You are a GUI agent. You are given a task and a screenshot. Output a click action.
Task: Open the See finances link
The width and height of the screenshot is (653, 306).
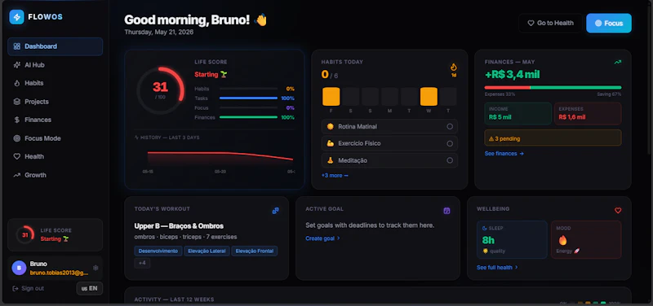click(x=504, y=154)
